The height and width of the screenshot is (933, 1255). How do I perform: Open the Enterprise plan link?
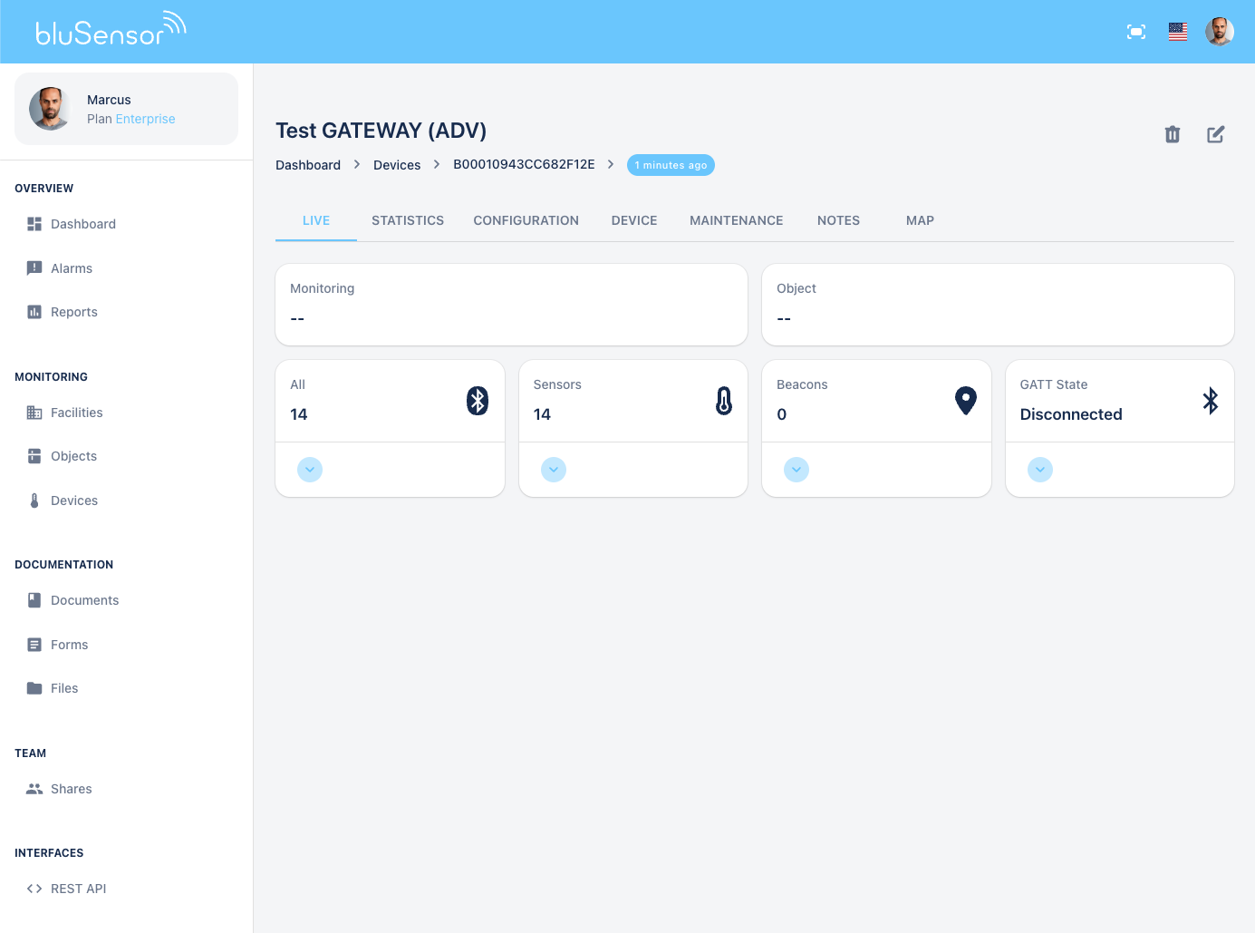coord(145,119)
